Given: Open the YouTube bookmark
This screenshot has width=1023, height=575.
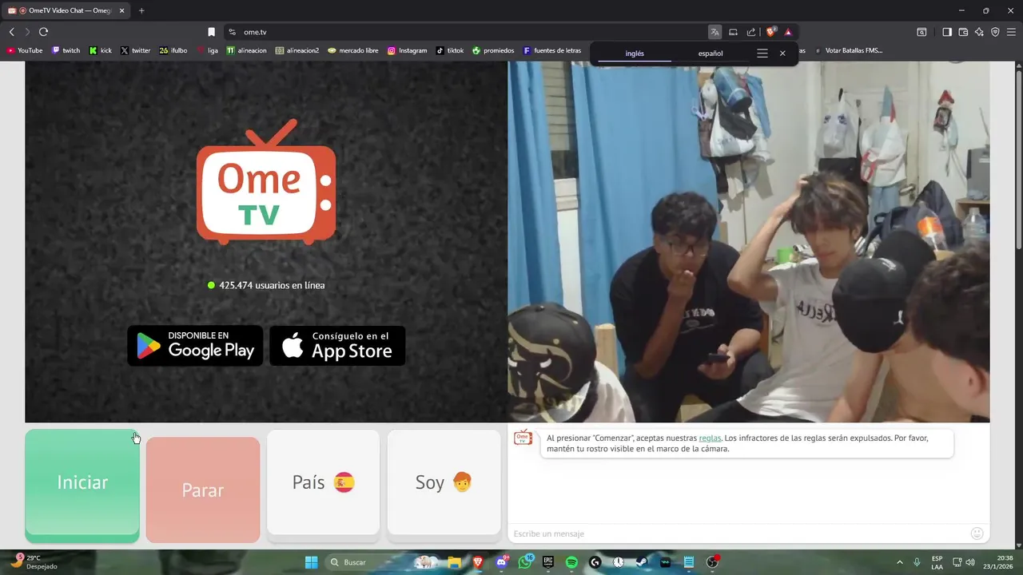Looking at the screenshot, I should click(x=25, y=50).
